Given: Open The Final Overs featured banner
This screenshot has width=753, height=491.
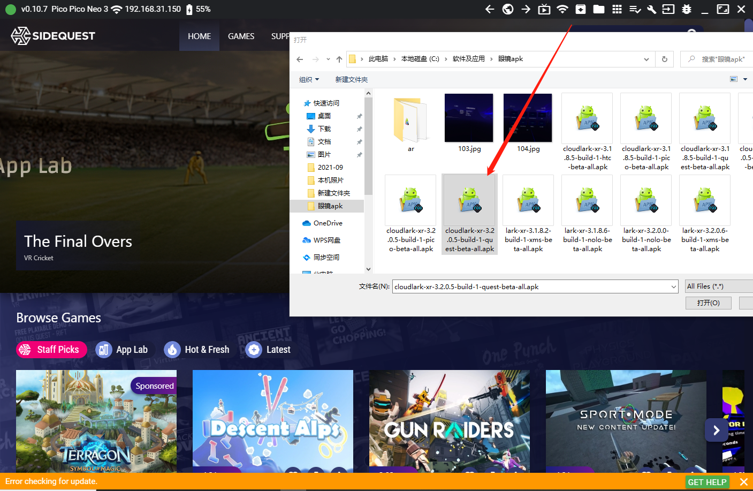Looking at the screenshot, I should [78, 246].
